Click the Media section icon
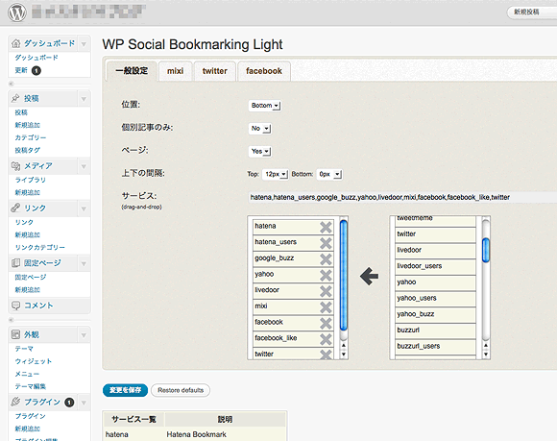The image size is (557, 441). [15, 165]
